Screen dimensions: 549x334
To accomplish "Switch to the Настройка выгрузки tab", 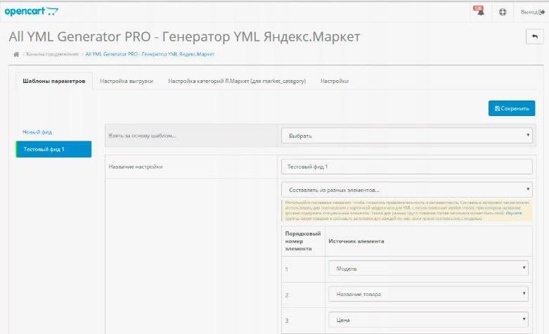I will (x=127, y=81).
